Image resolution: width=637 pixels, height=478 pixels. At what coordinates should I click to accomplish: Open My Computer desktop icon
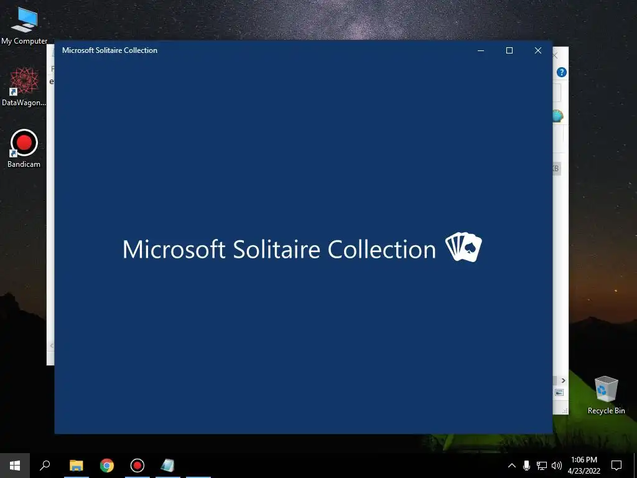(24, 25)
